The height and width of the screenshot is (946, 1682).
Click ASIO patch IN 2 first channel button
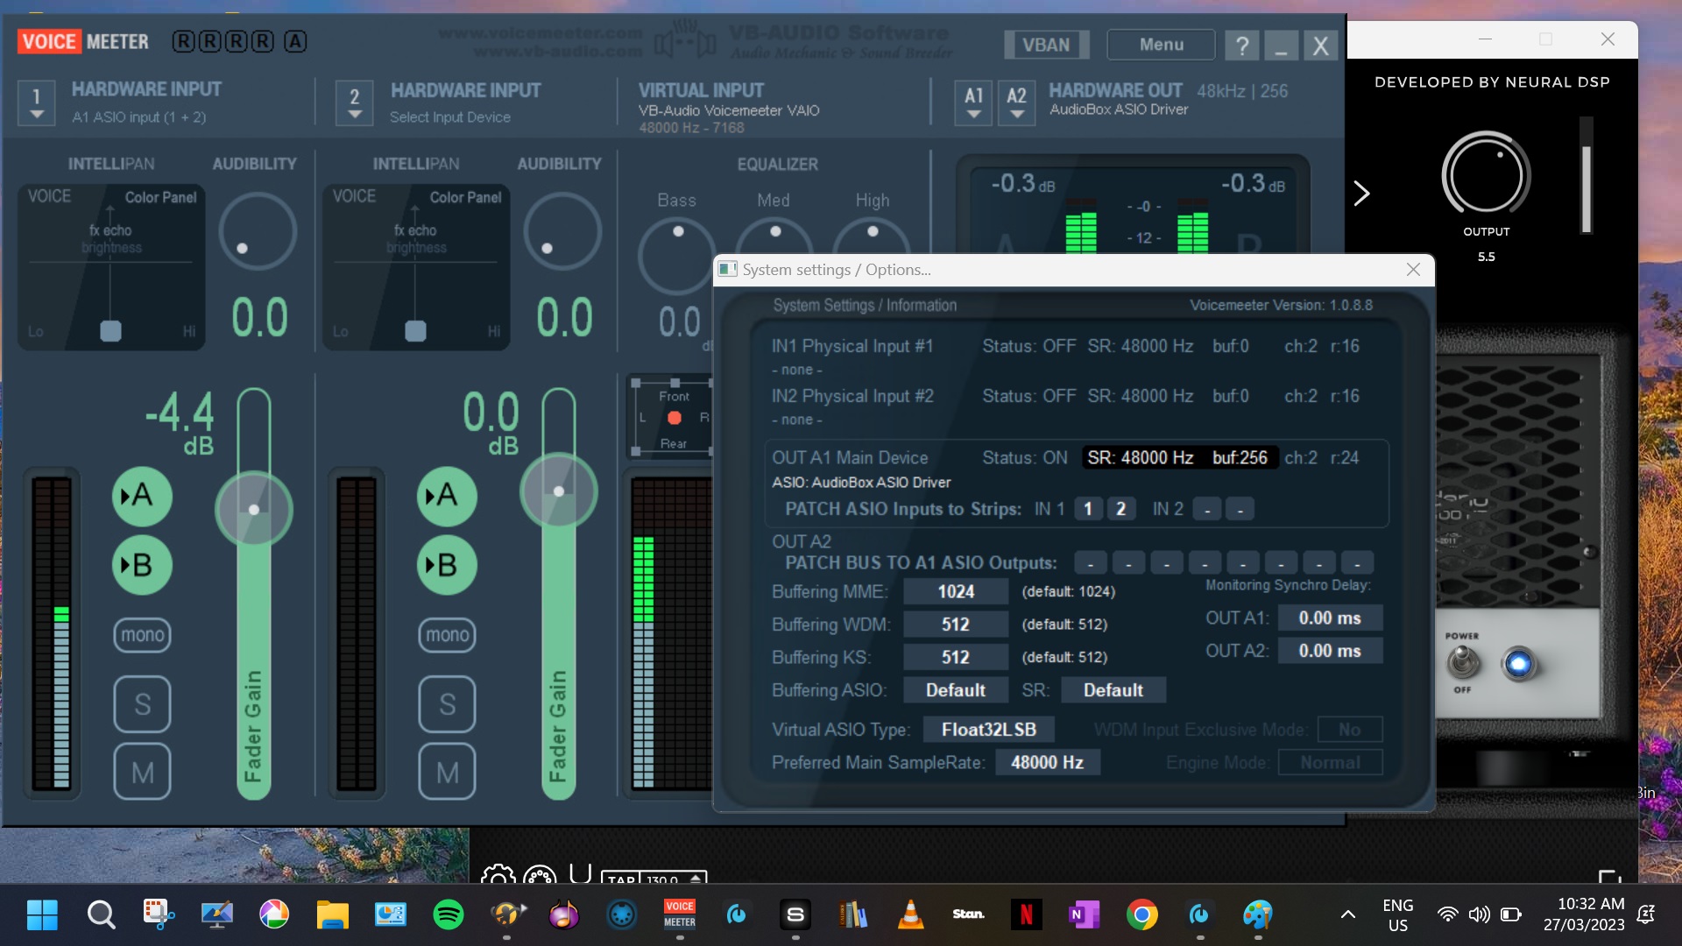(x=1207, y=509)
